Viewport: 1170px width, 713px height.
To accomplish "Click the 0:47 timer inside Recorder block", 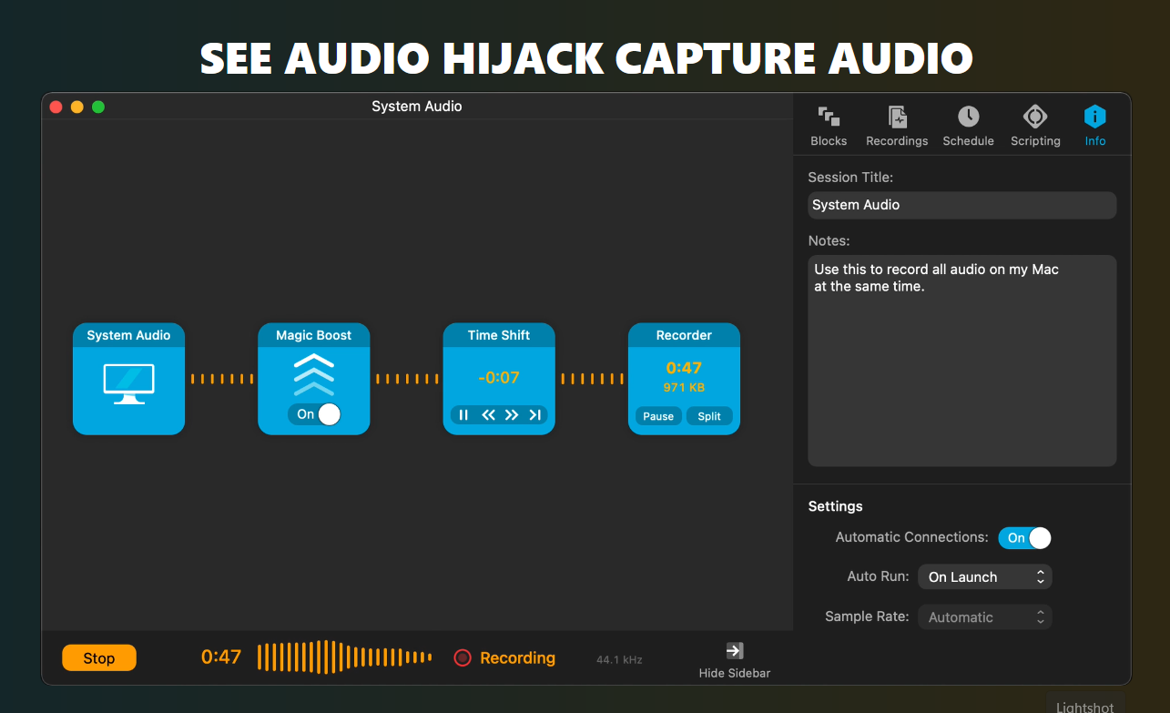I will click(x=684, y=368).
